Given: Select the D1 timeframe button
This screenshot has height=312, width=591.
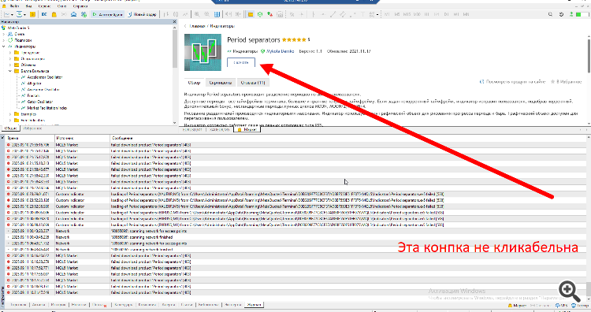Looking at the screenshot, I should coord(446,14).
